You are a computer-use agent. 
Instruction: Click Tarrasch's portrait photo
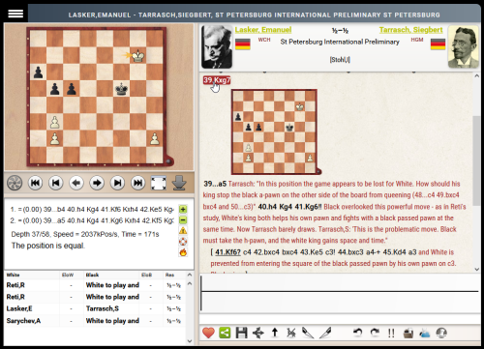pos(463,46)
